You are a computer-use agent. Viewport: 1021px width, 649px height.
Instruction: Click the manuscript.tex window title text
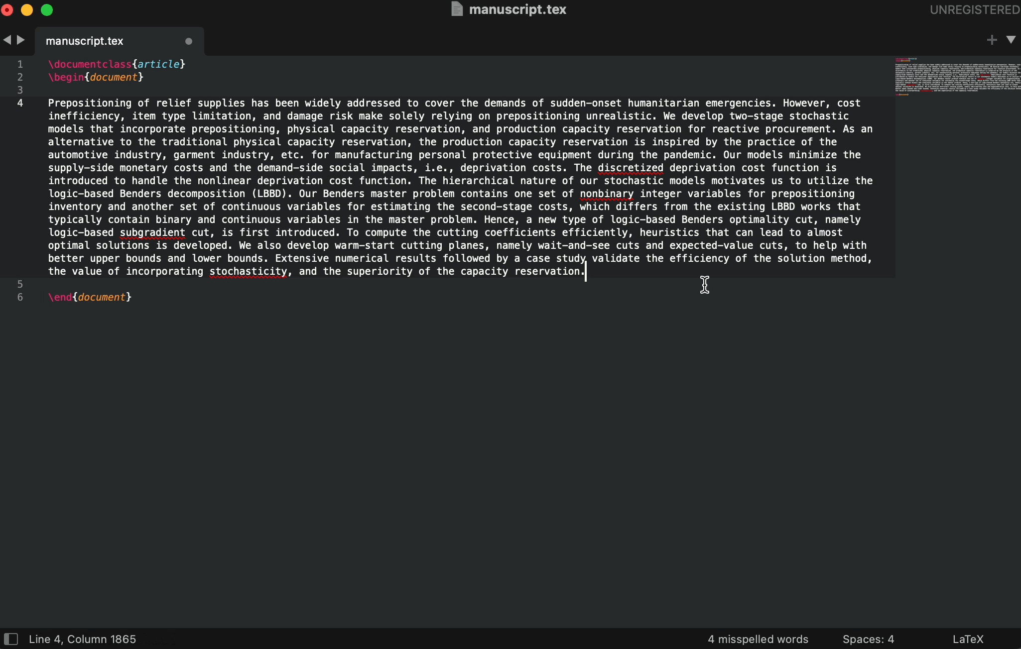pos(518,9)
